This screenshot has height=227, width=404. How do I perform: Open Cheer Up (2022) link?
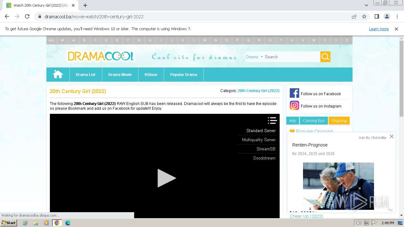click(x=306, y=216)
